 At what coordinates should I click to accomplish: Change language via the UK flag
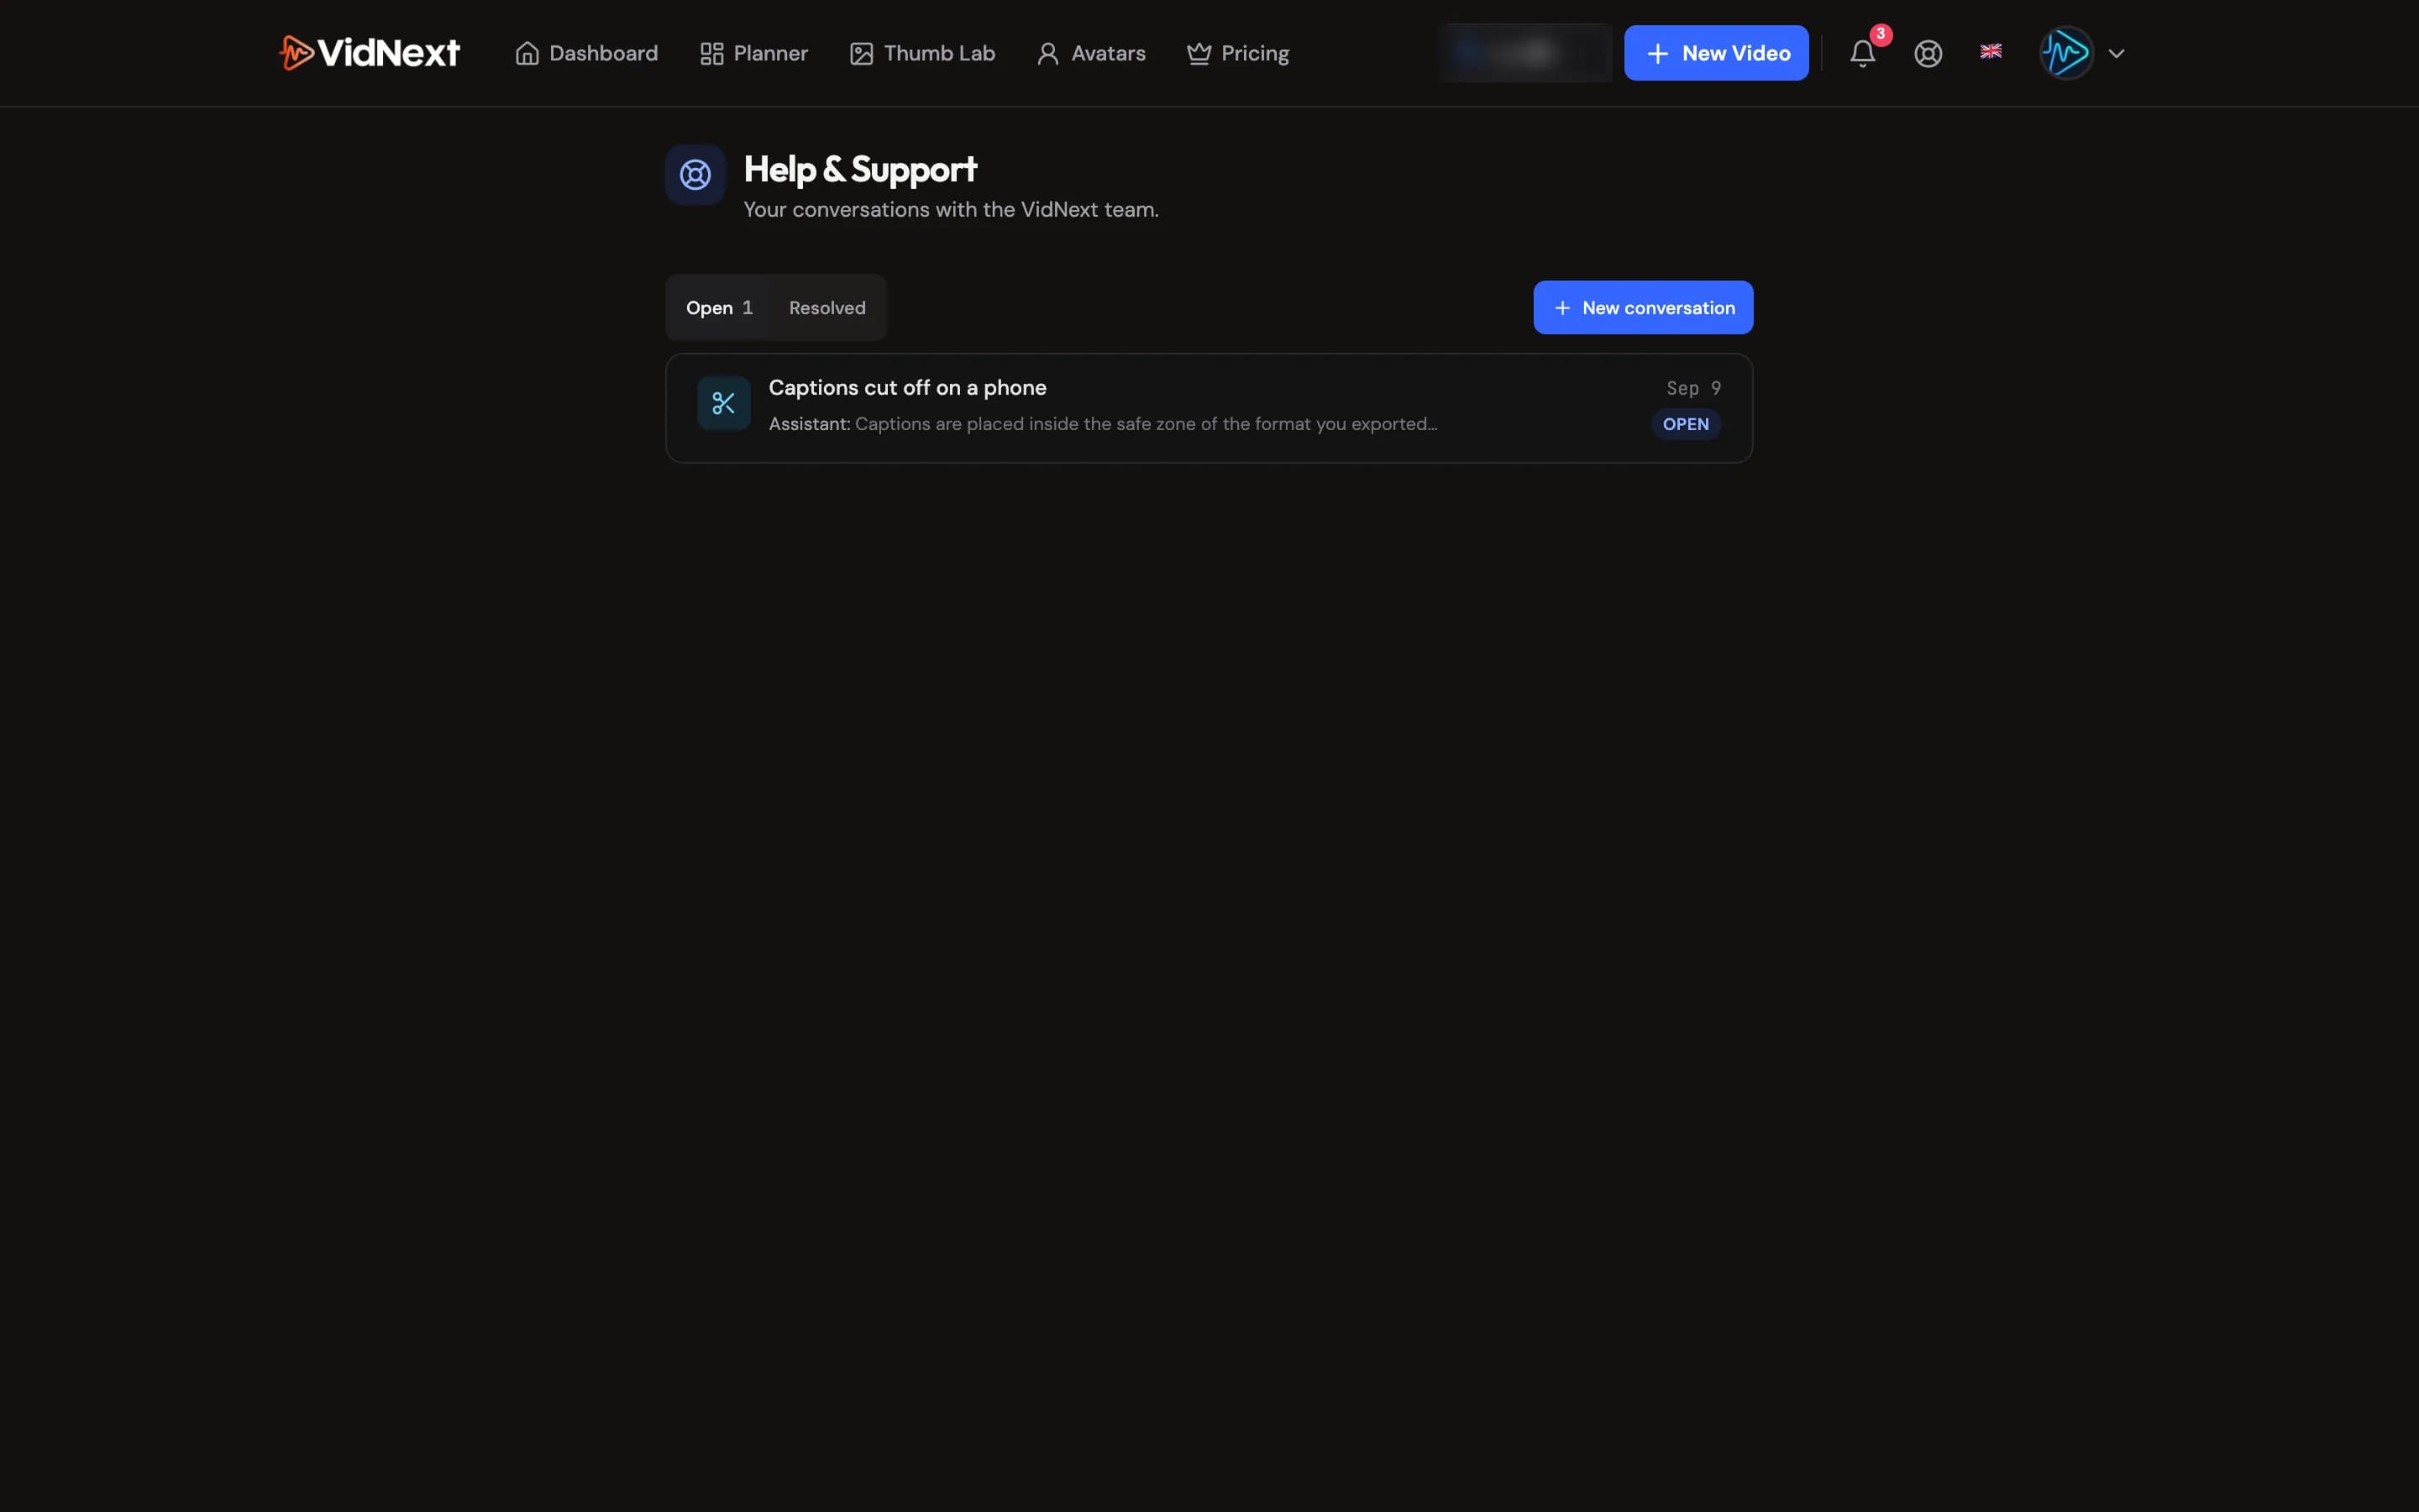[x=1991, y=51]
